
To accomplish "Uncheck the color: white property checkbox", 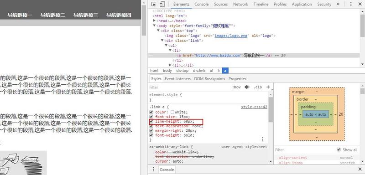I will (x=151, y=112).
